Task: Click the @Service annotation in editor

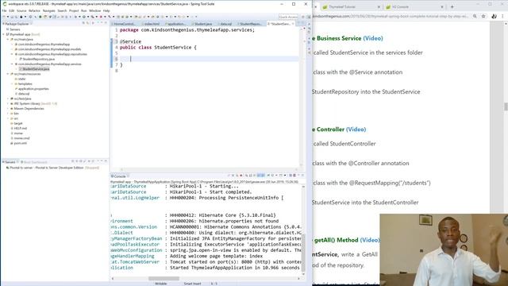Action: coord(130,41)
